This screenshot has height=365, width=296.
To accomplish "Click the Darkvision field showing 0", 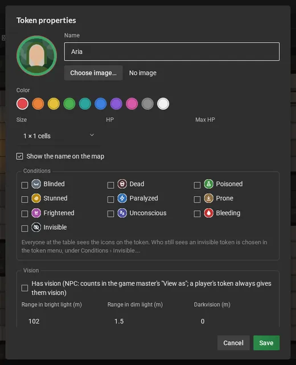I will point(234,321).
